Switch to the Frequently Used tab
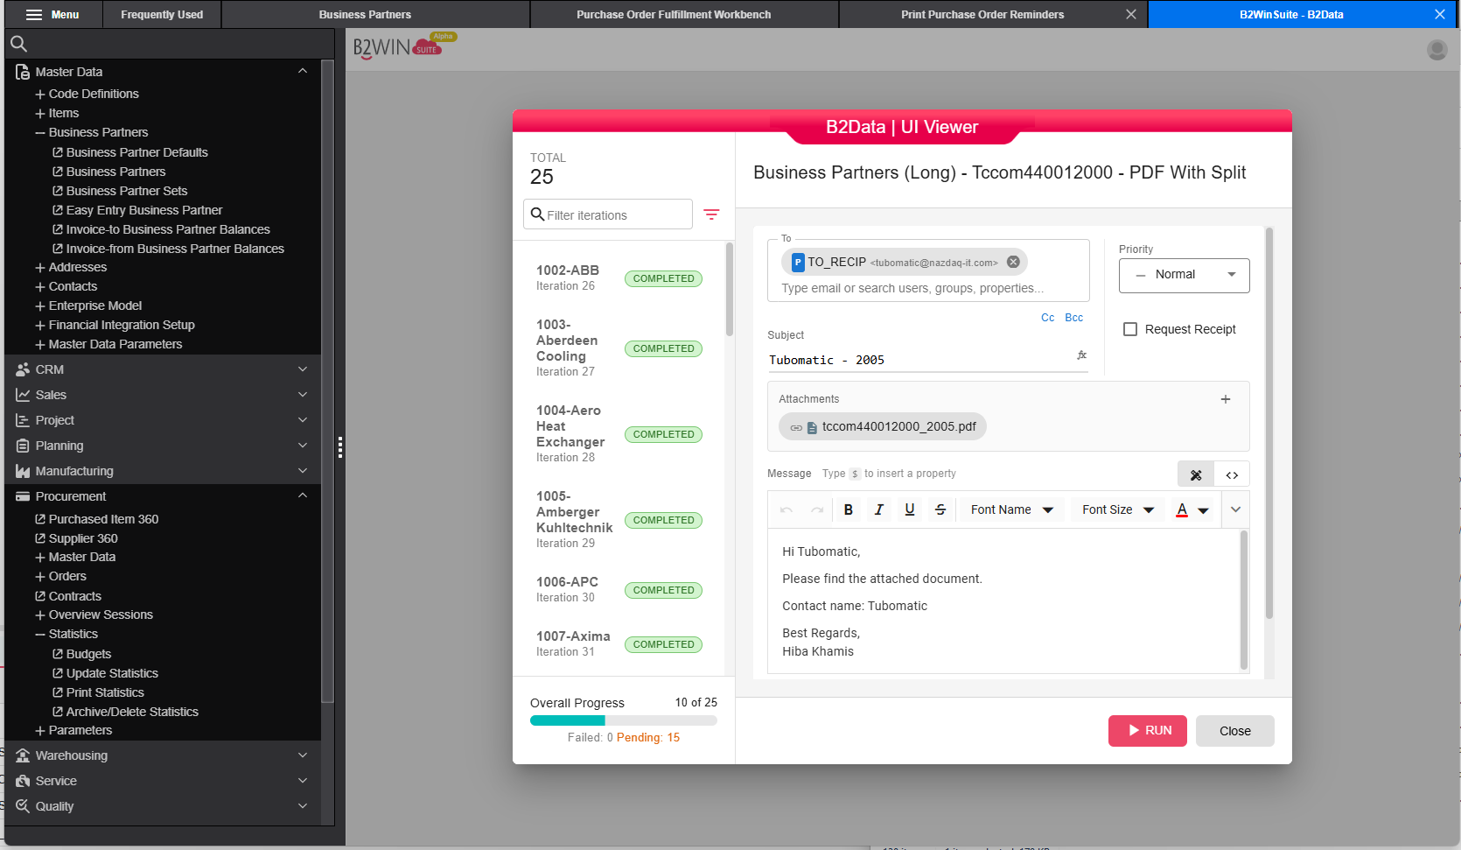 pyautogui.click(x=162, y=14)
